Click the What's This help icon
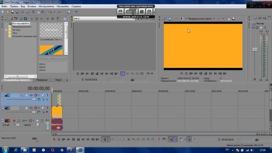This screenshot has width=272, height=153. (x=76, y=12)
